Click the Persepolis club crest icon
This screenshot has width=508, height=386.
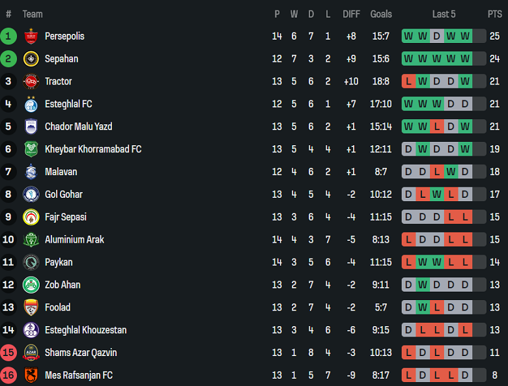click(x=31, y=36)
